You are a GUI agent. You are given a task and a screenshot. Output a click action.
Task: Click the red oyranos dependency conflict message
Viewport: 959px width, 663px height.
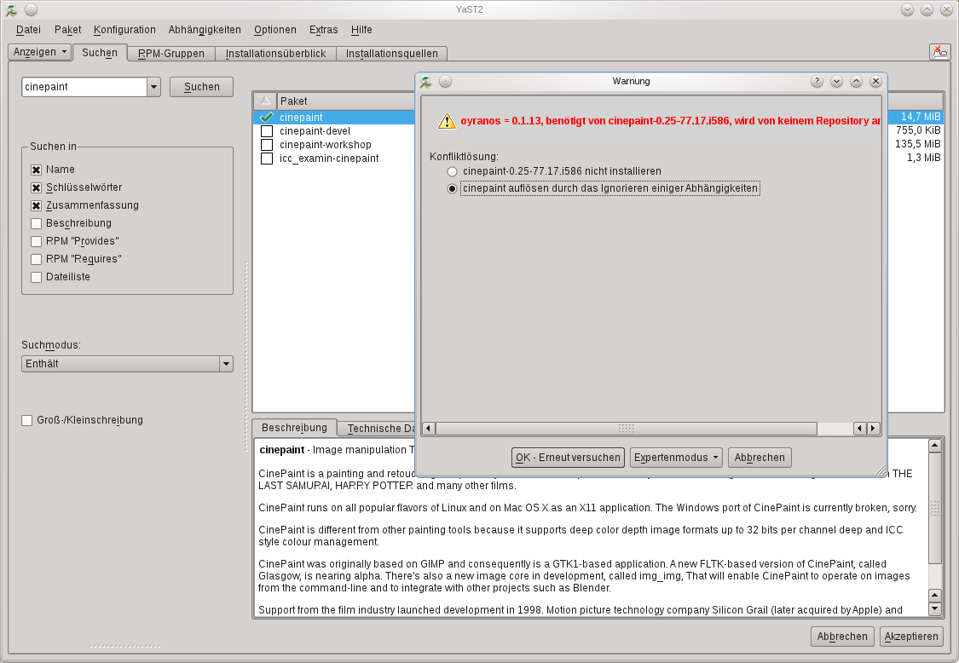pyautogui.click(x=670, y=120)
